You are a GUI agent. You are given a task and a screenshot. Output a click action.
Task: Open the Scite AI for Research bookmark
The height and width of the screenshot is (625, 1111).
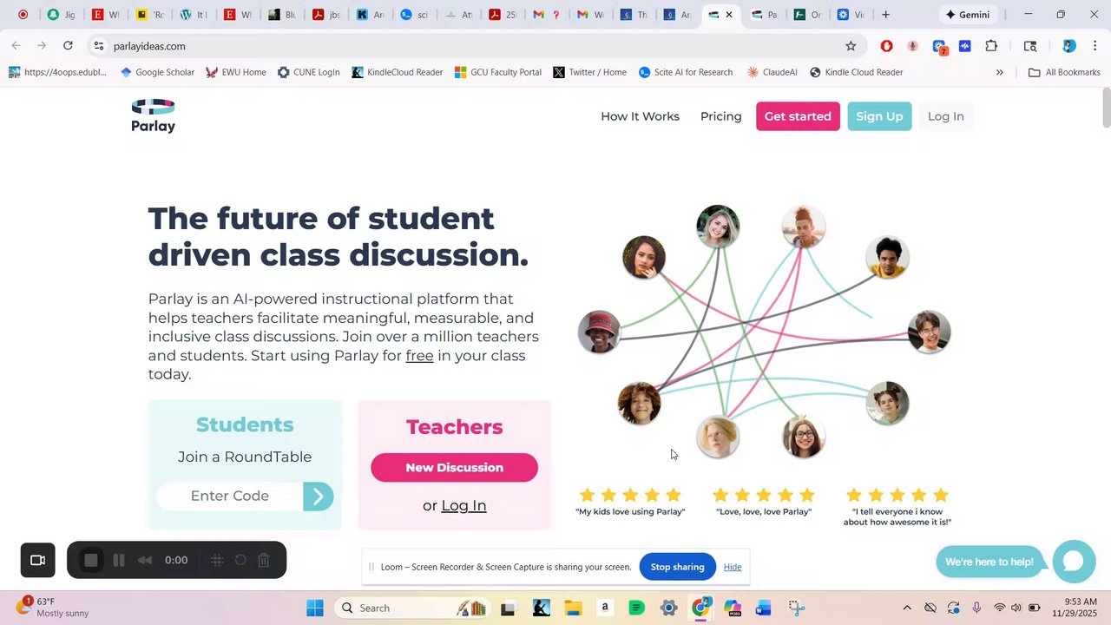coord(686,72)
